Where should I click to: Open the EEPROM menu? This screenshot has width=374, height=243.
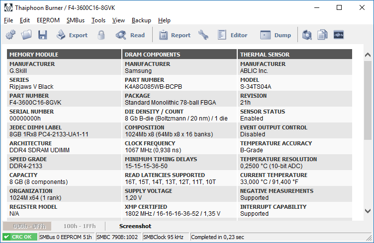coord(48,20)
